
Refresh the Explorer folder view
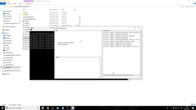(x=183, y=6)
